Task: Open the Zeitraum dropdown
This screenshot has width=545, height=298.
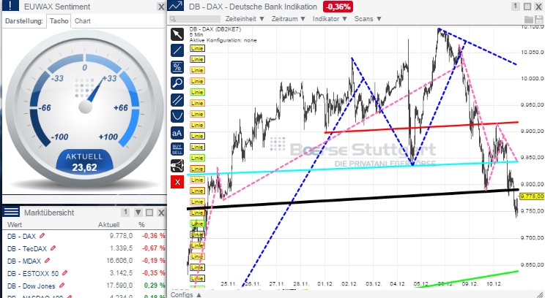Action: pos(289,19)
